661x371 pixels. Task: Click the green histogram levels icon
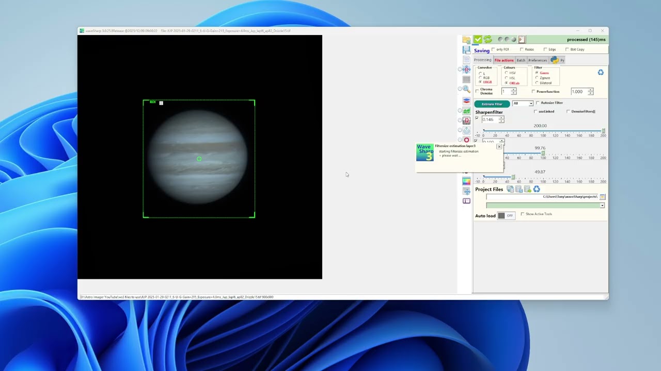466,110
